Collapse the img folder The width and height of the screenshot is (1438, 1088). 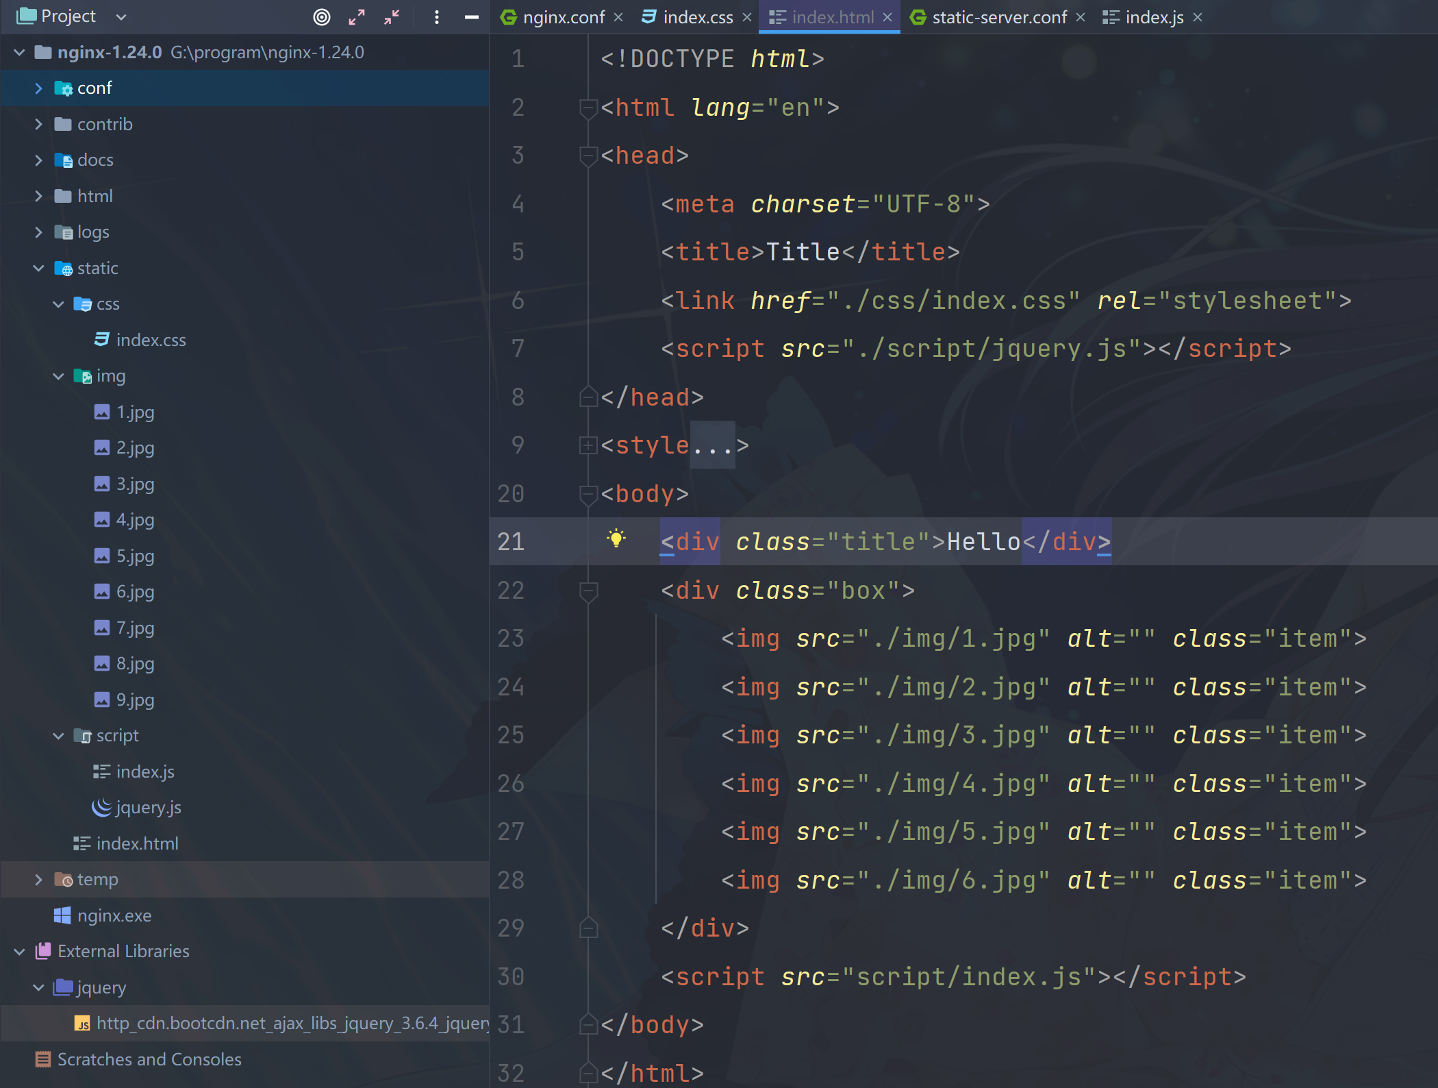coord(58,376)
